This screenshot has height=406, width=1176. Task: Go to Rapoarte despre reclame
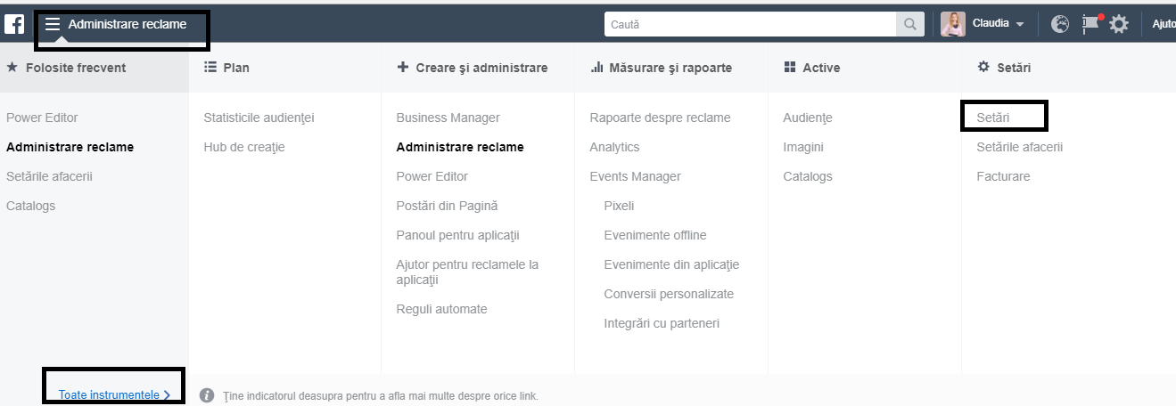(660, 118)
